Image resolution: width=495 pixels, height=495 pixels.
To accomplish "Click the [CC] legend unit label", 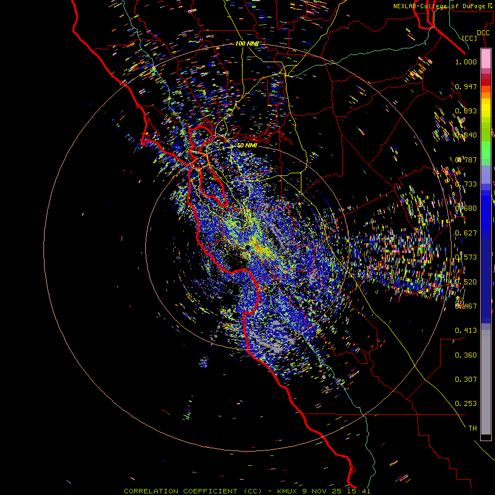I will [x=470, y=38].
